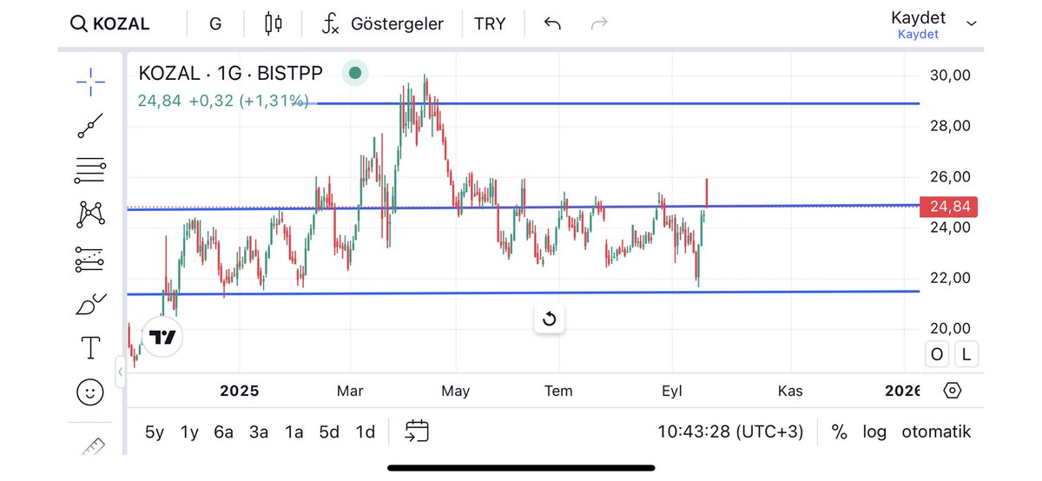The image size is (1042, 481).
Task: Open the Fibonacci retracement tools
Action: pyautogui.click(x=90, y=171)
